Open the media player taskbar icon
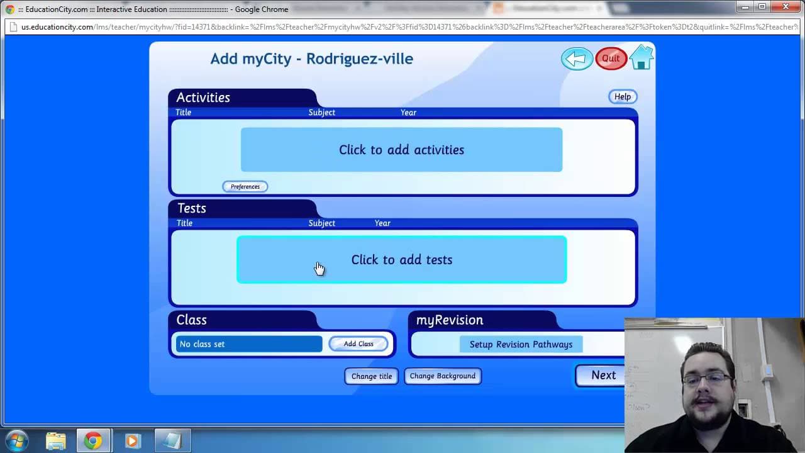Viewport: 805px width, 453px height. (132, 441)
